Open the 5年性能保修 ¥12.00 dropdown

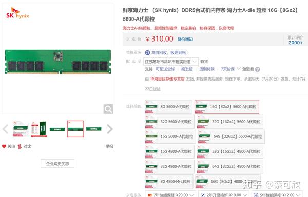tap(277, 194)
